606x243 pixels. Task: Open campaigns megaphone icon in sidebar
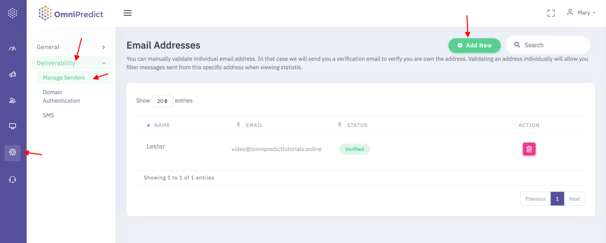pyautogui.click(x=12, y=75)
